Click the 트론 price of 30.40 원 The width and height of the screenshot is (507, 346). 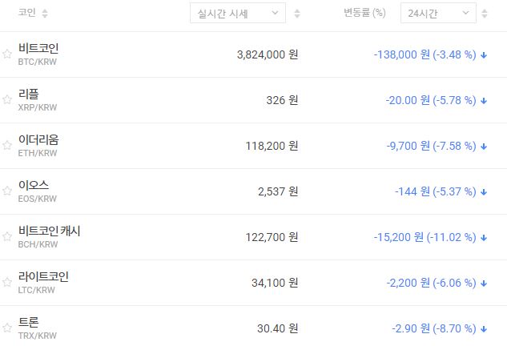[x=278, y=328]
